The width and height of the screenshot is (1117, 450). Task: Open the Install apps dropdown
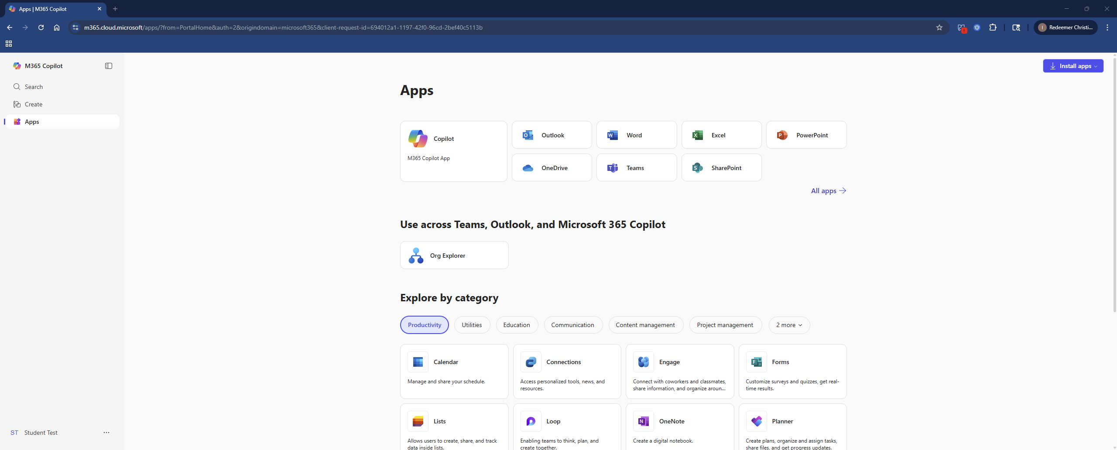tap(1073, 66)
